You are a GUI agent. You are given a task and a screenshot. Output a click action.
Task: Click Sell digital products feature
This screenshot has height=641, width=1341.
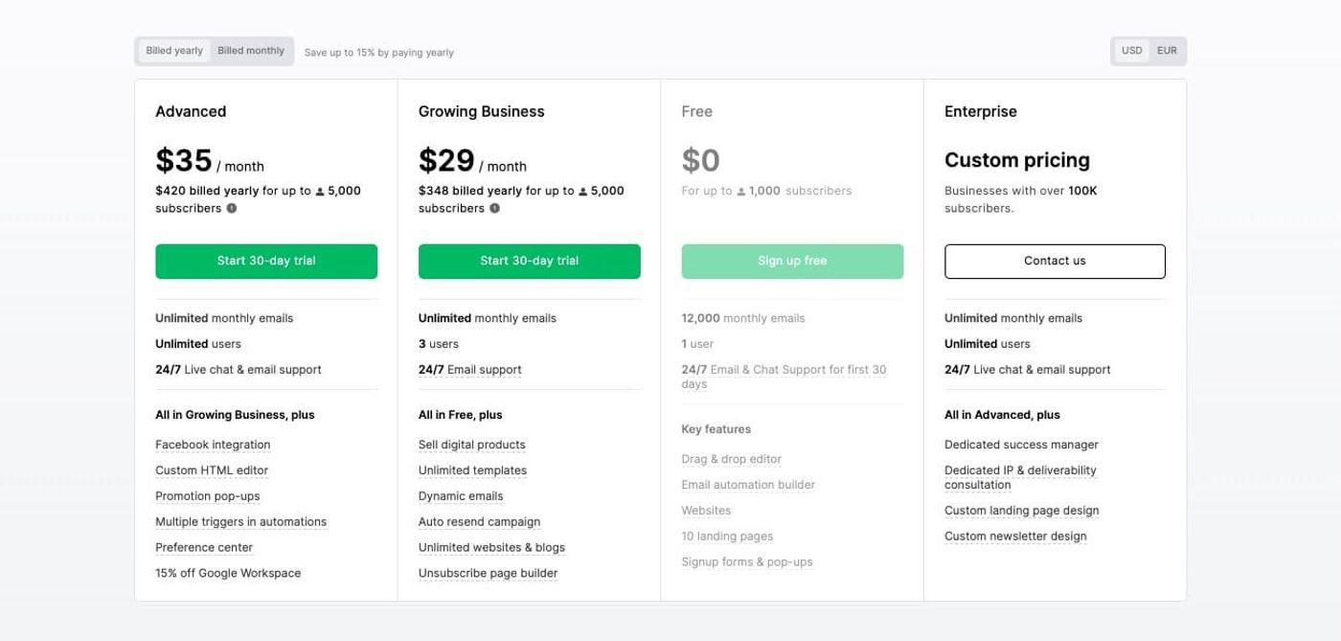(x=472, y=445)
